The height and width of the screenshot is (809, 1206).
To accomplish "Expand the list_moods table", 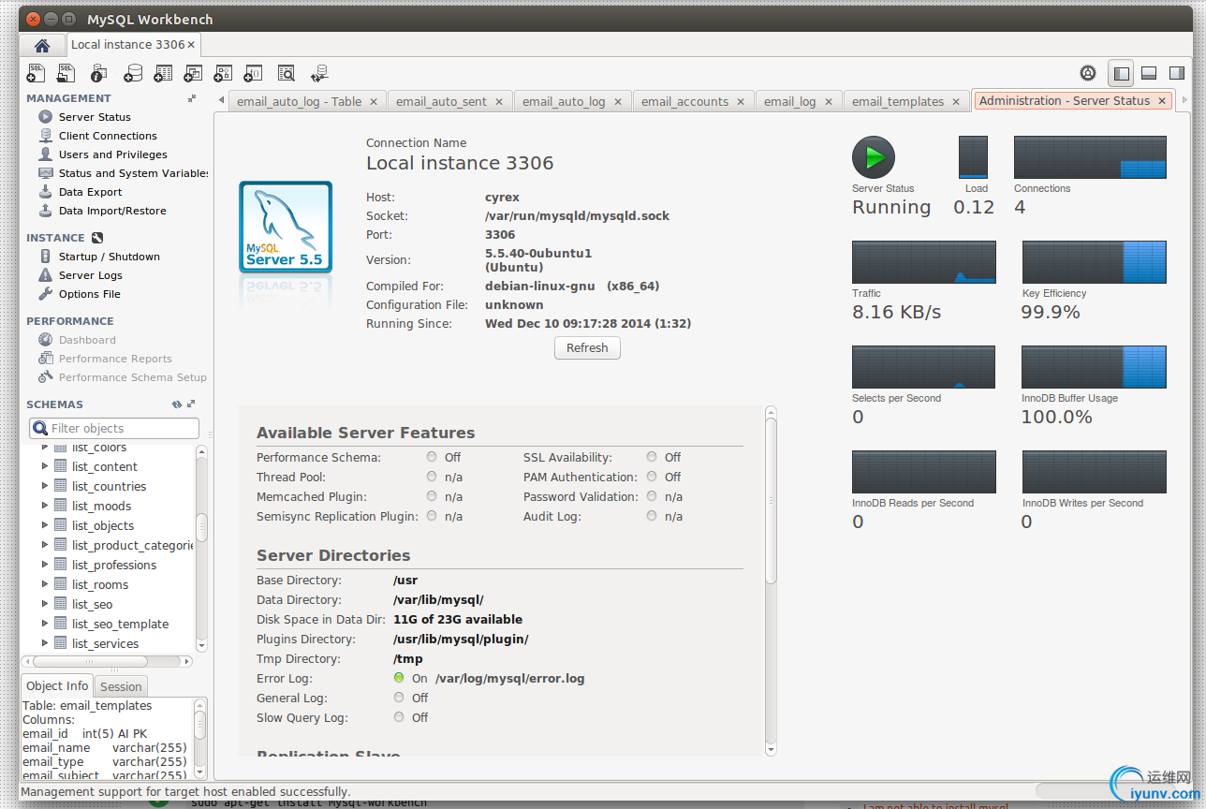I will coord(44,506).
